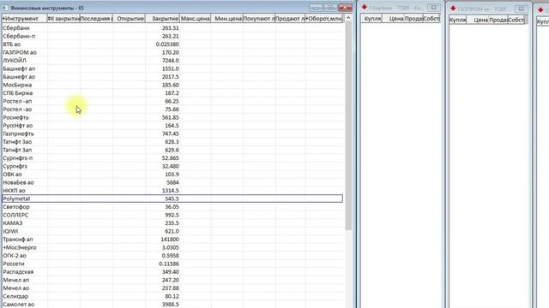Image resolution: width=549 pixels, height=308 pixels.
Task: Click the Макс.цена column header
Action: (195, 19)
